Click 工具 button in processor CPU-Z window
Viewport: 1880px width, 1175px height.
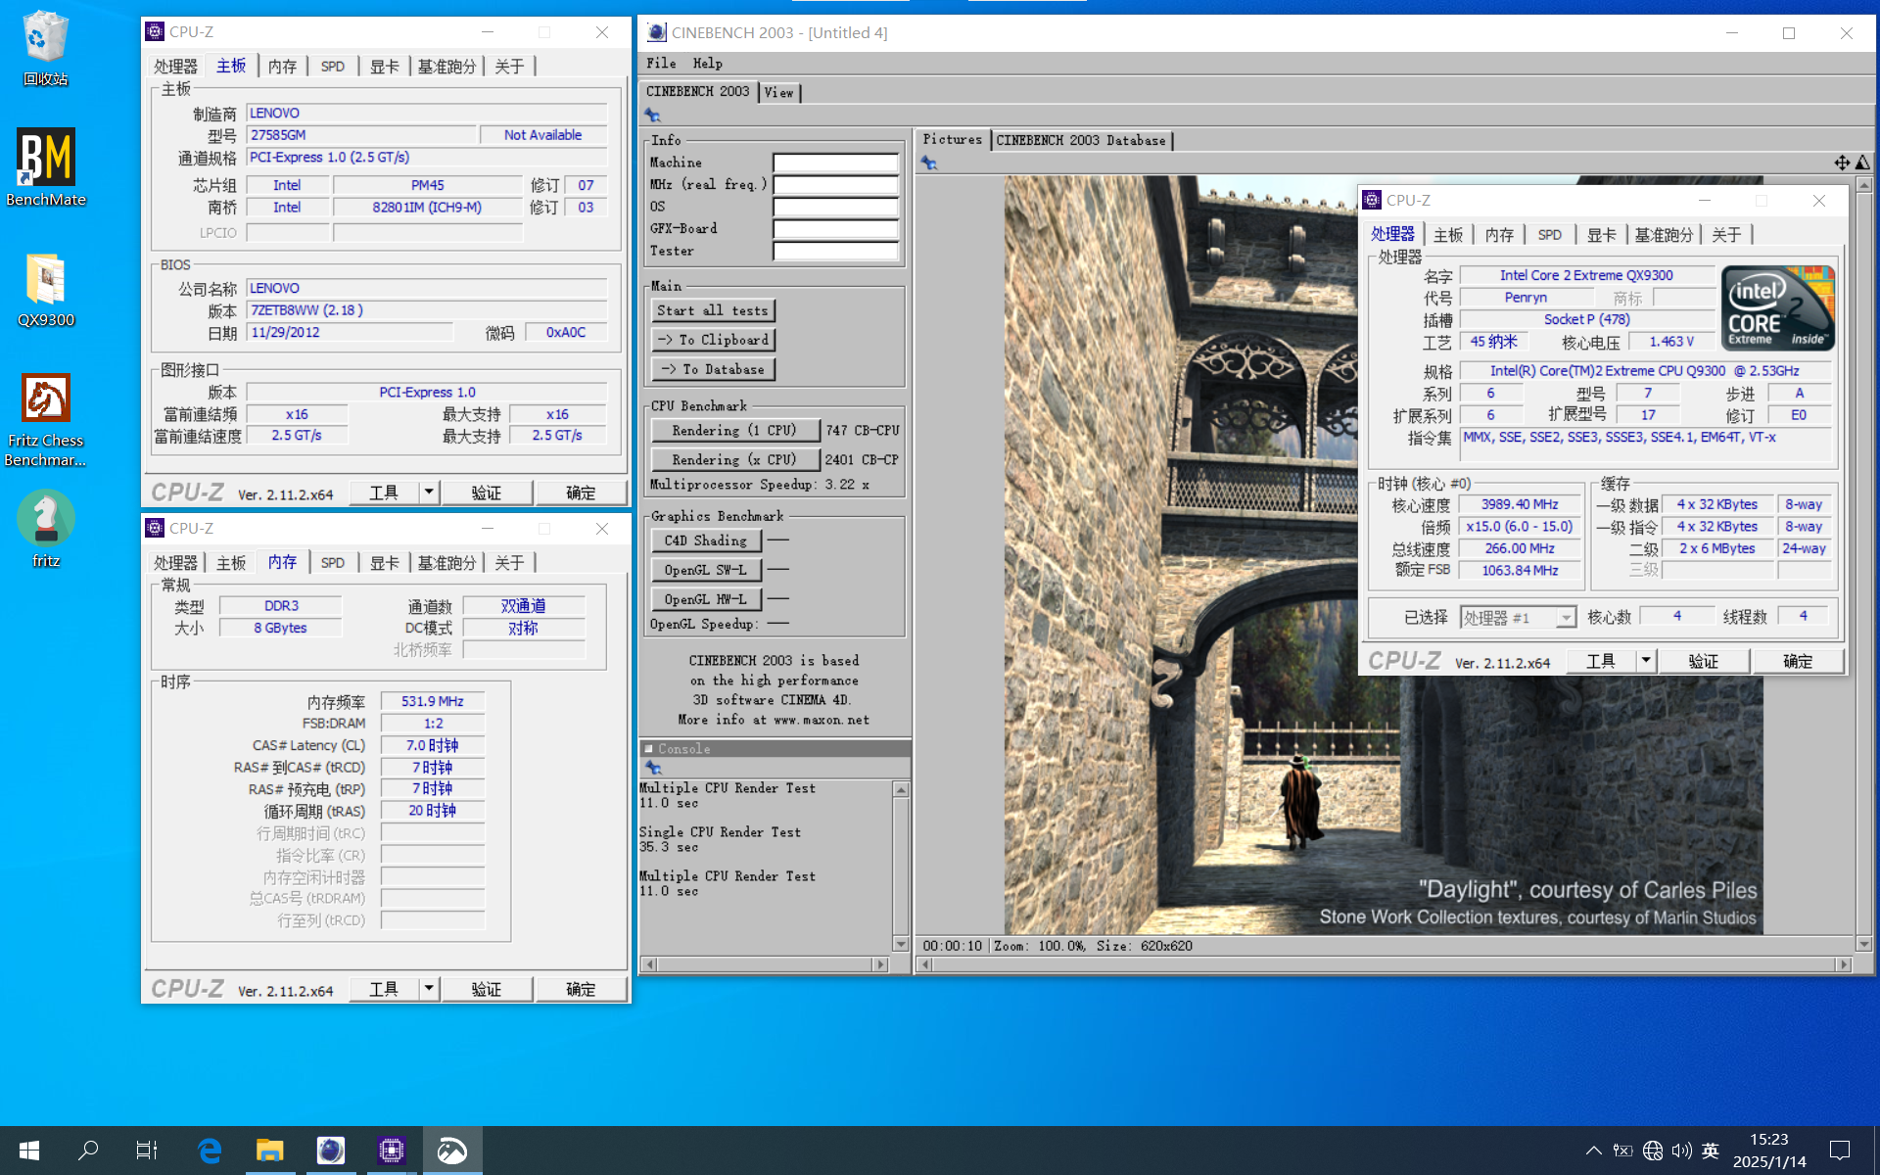click(1601, 661)
